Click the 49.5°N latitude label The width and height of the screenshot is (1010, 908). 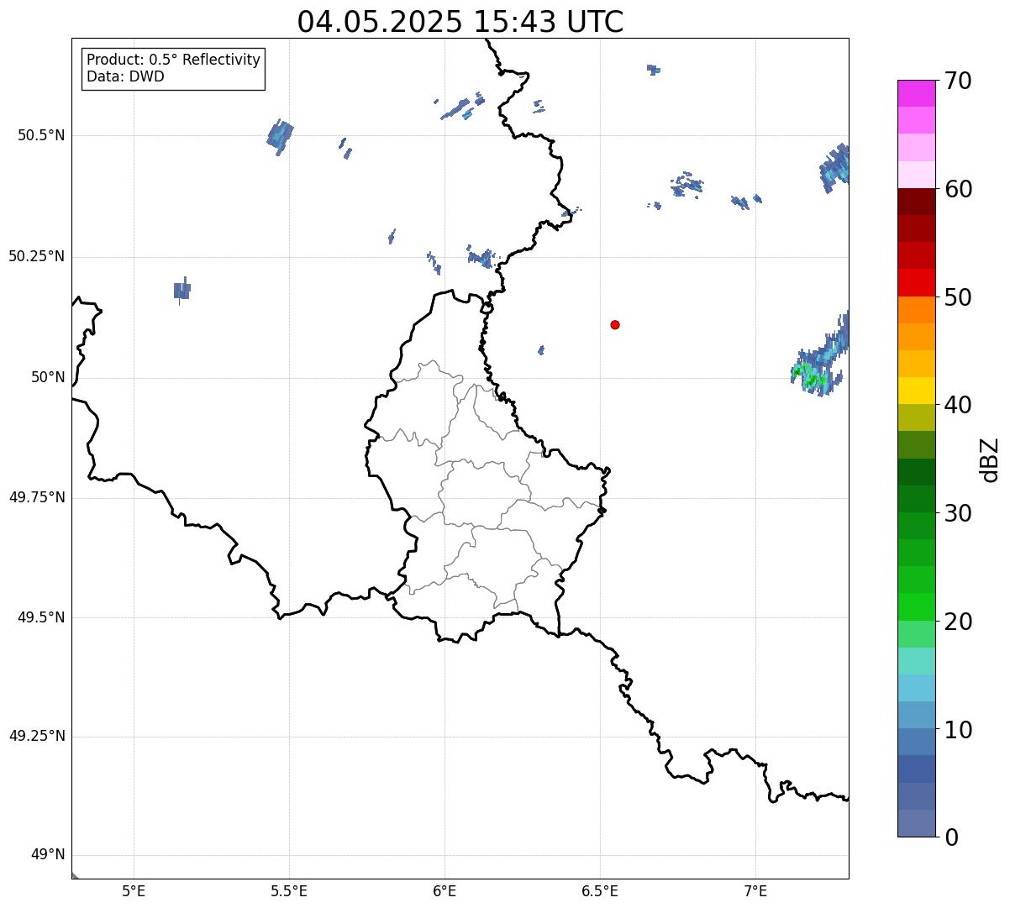pos(41,617)
